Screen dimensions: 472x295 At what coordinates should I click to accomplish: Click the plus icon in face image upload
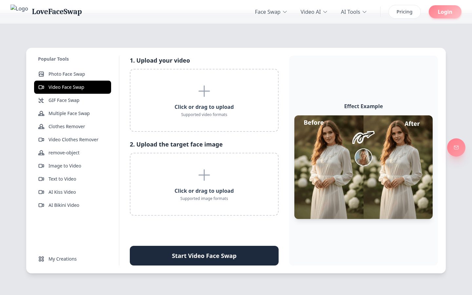coord(204,175)
